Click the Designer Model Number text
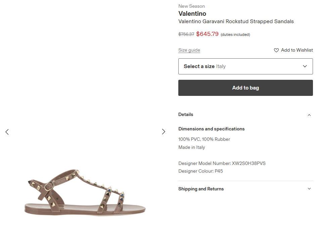Screen dimensions: 319x236 click(x=222, y=164)
